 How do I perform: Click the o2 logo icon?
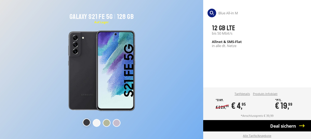212,13
